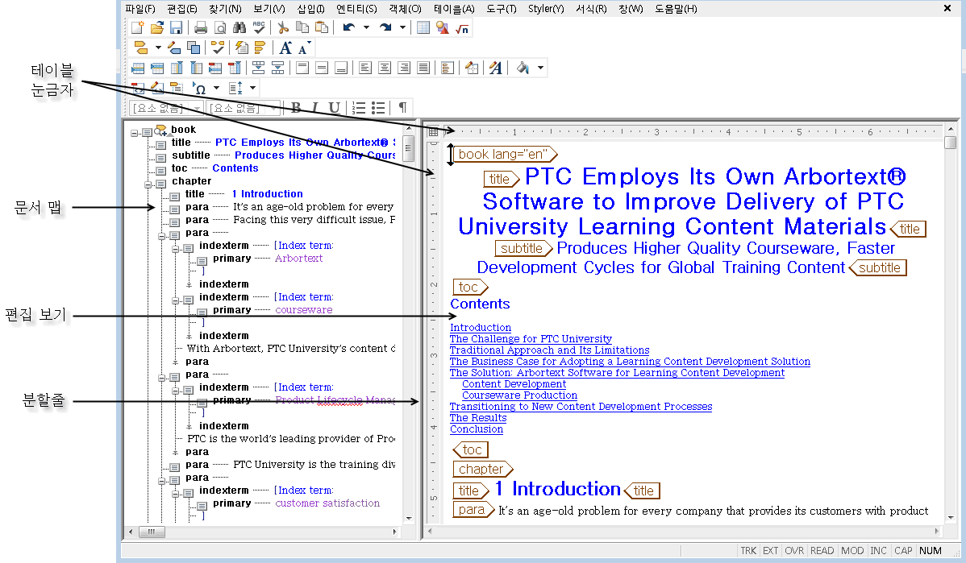Image resolution: width=966 pixels, height=563 pixels.
Task: Open a file with the folder icon
Action: coord(157,27)
